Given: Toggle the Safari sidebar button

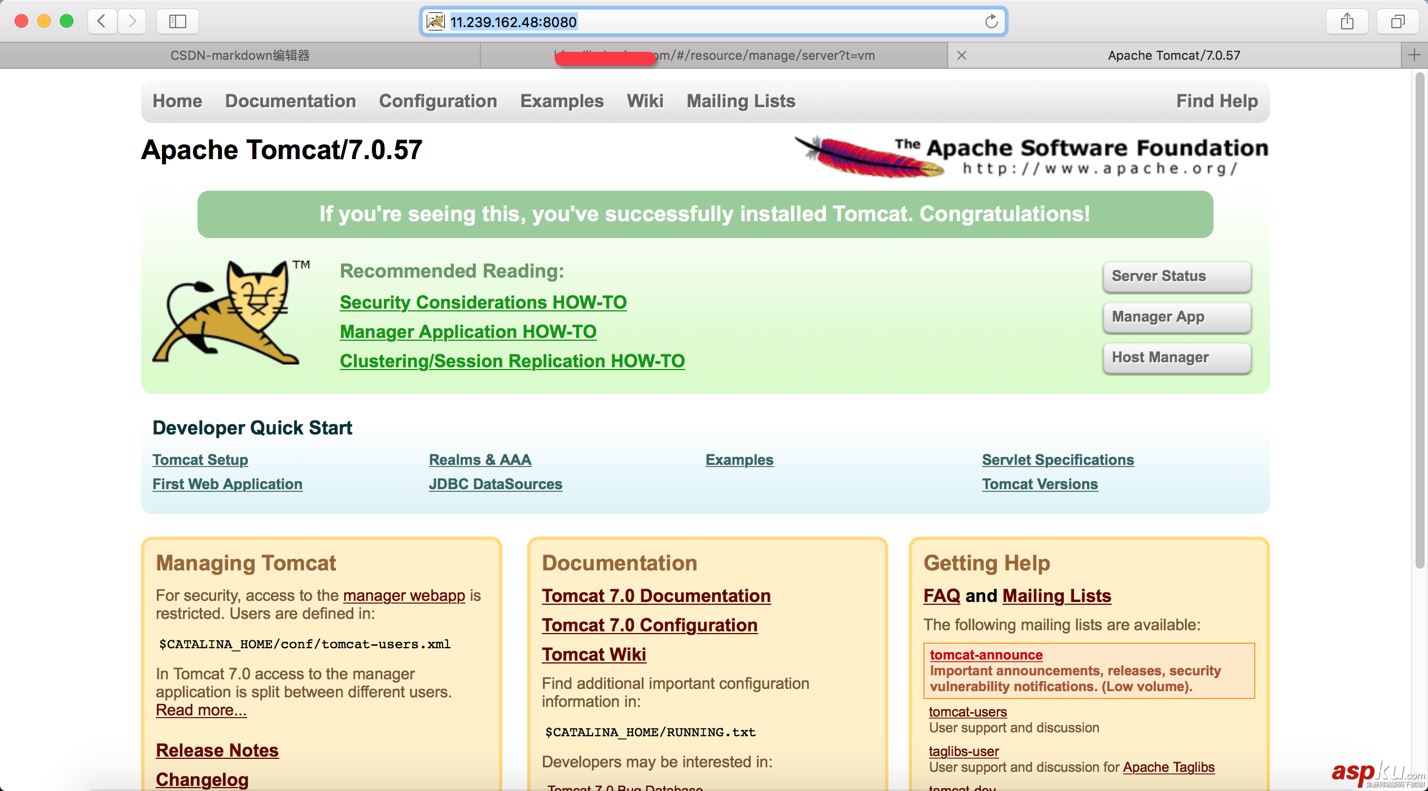Looking at the screenshot, I should click(178, 21).
